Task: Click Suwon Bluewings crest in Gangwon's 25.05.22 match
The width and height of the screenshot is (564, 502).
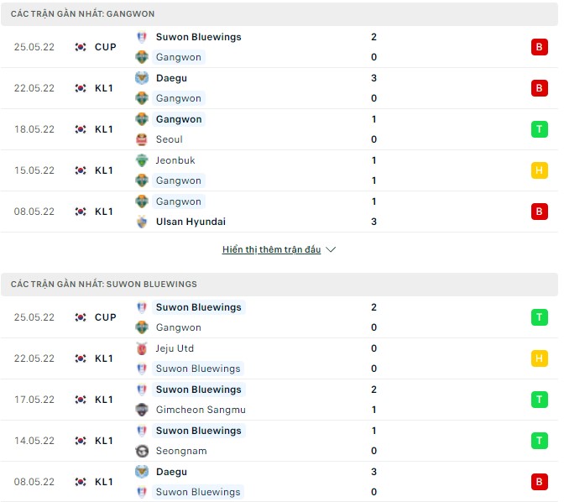Action: (142, 37)
